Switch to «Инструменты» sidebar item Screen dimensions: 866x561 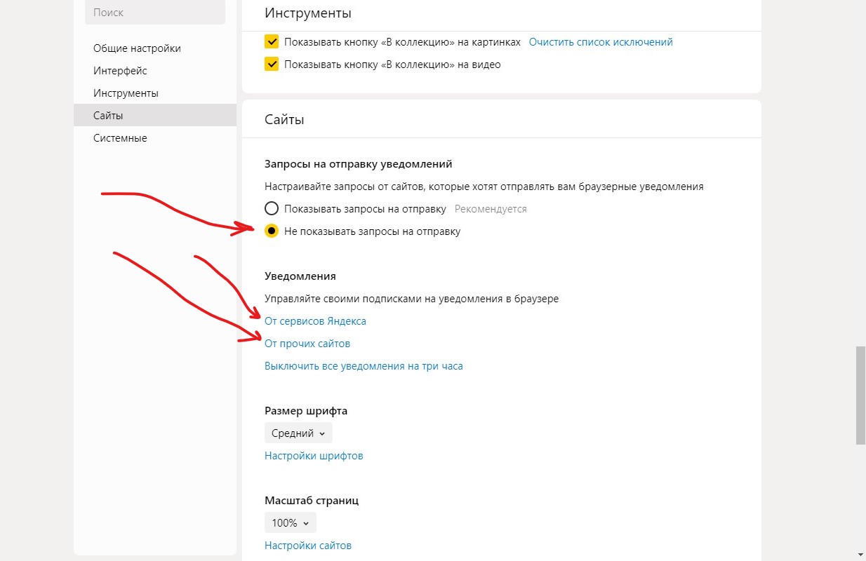coord(126,93)
